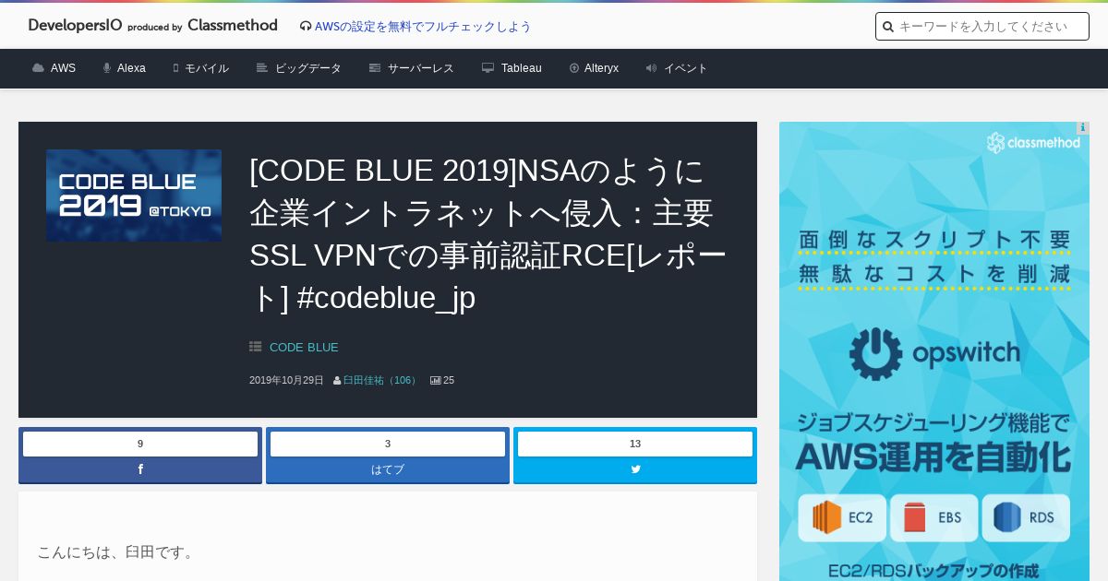Click the speaker icon next to イベント
This screenshot has width=1108, height=581.
point(651,68)
